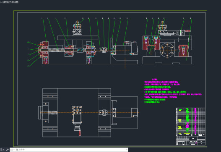Close the command line window

tap(3, 150)
